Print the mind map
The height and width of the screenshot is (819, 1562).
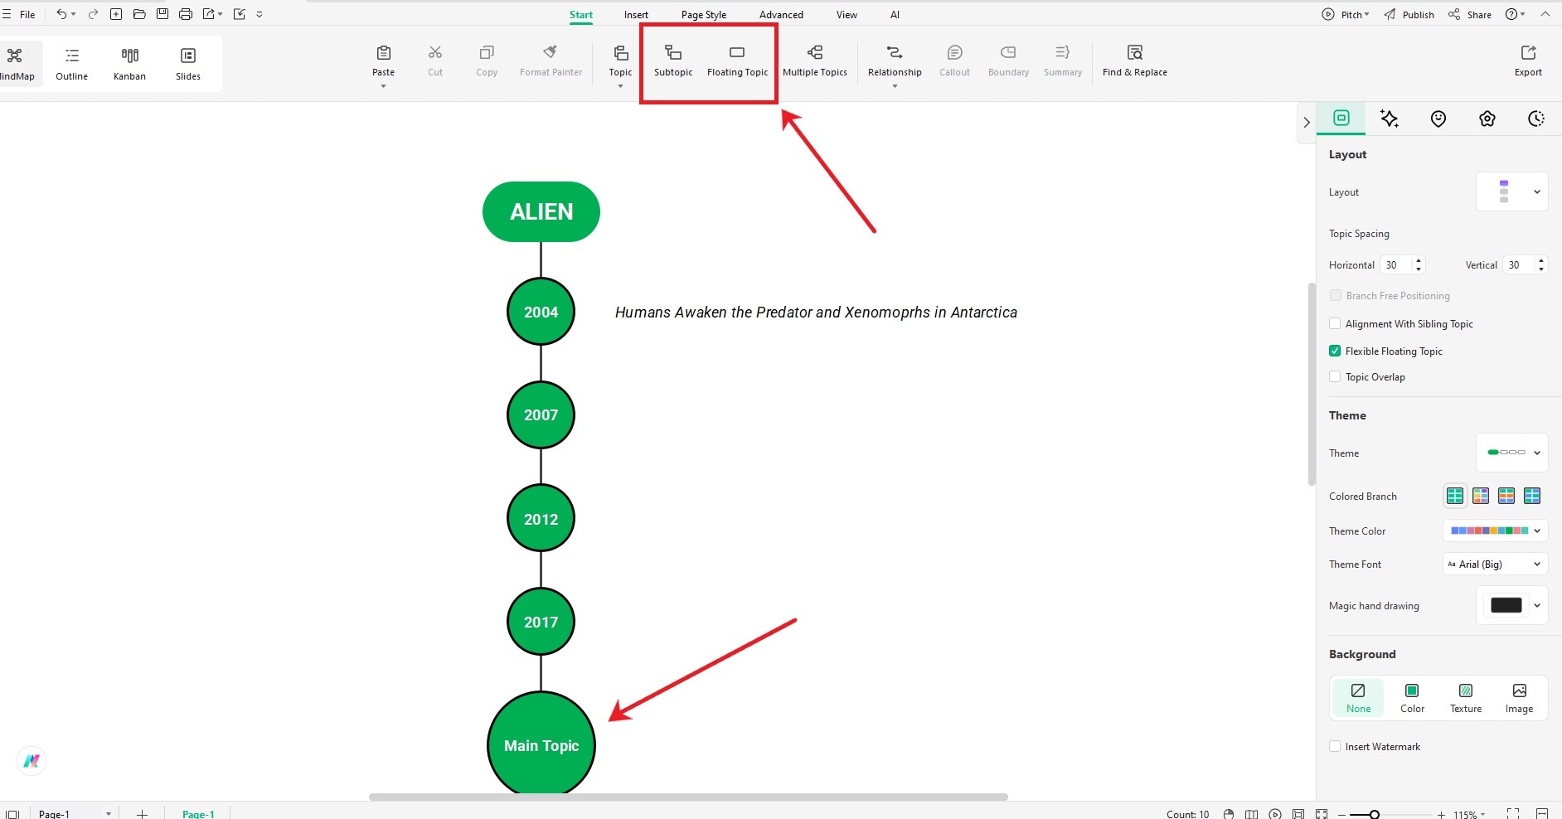[x=186, y=14]
